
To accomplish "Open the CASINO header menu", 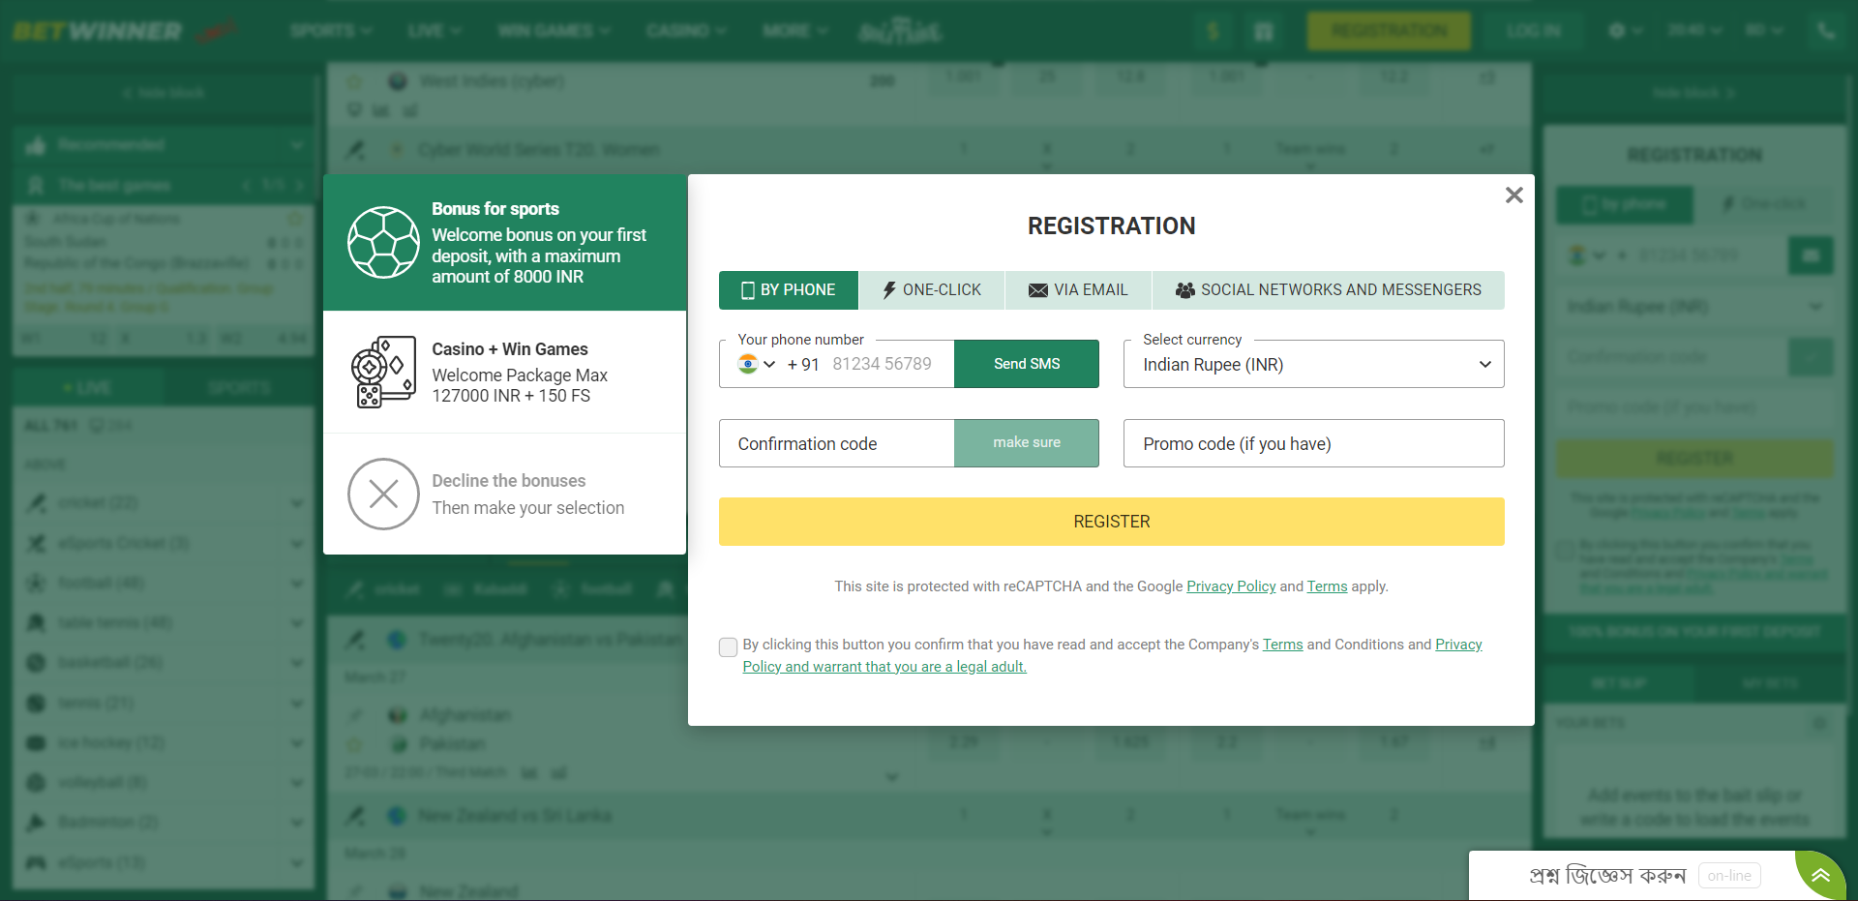I will [686, 31].
